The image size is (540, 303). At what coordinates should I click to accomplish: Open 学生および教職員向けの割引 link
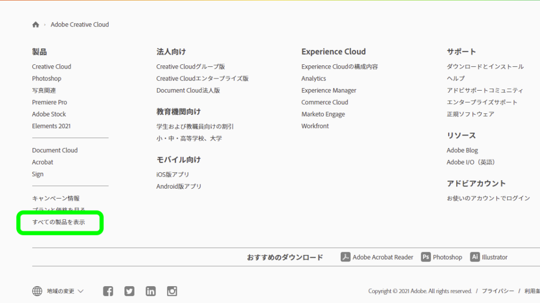pyautogui.click(x=195, y=126)
